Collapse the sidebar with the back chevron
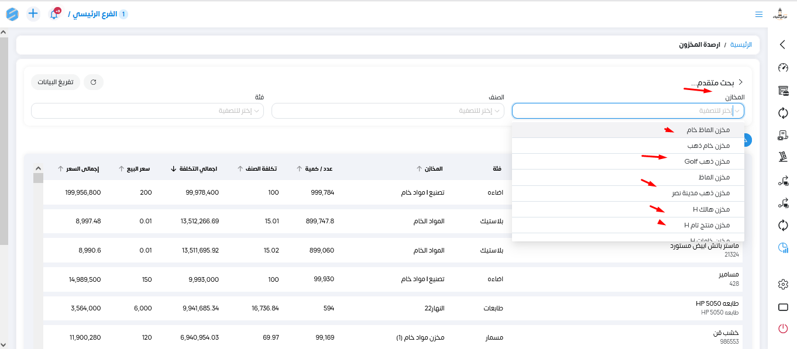Image resolution: width=797 pixels, height=349 pixels. 783,44
